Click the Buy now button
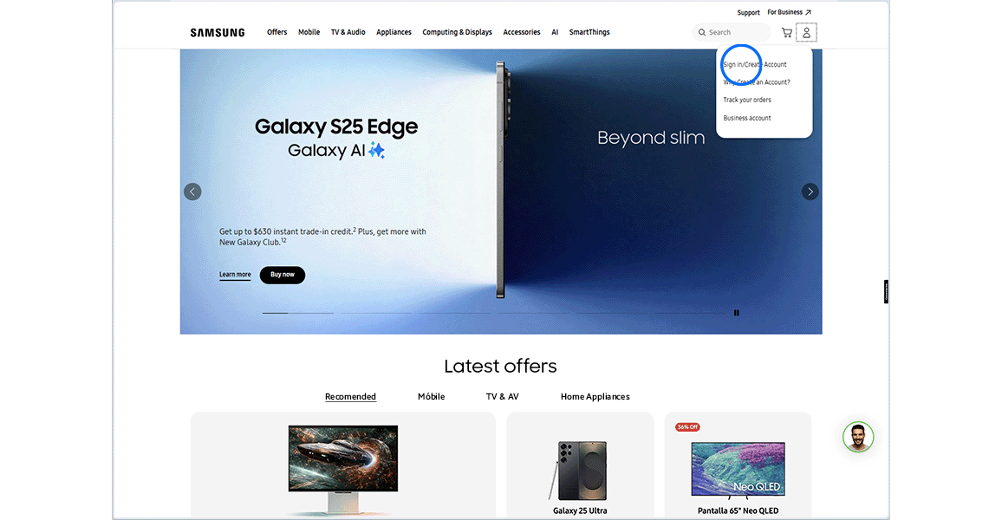This screenshot has height=520, width=1002. click(283, 275)
